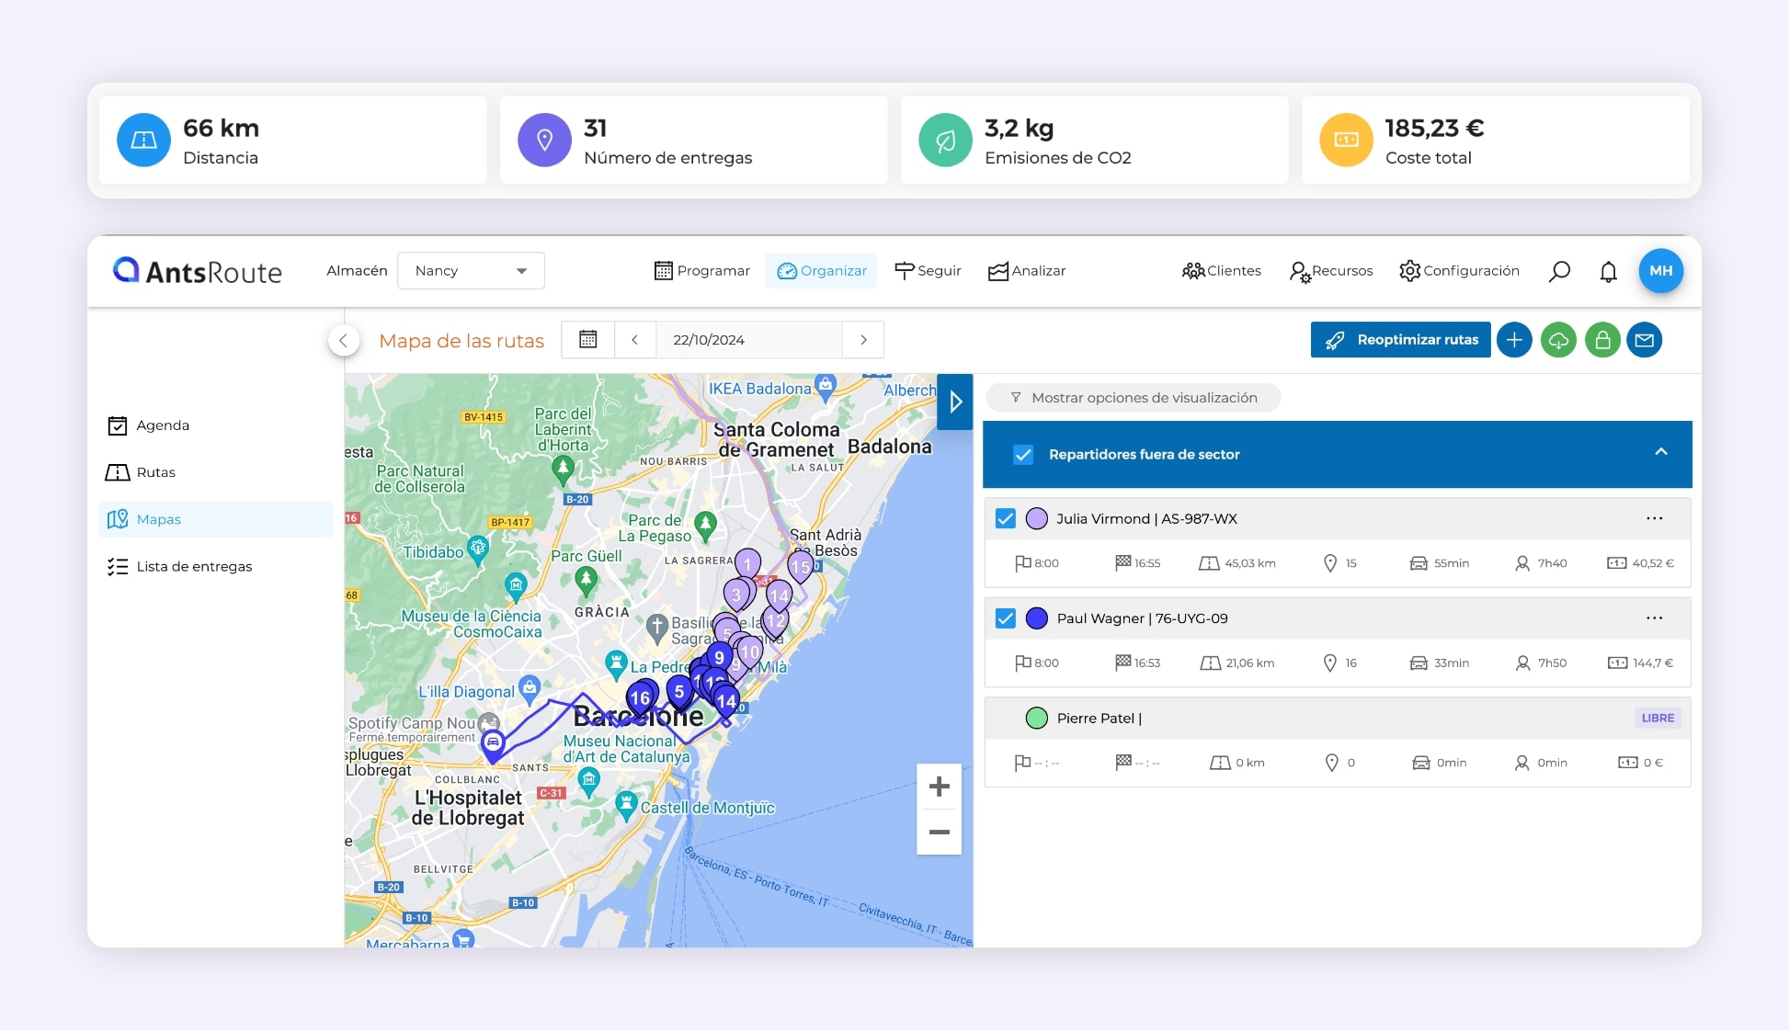
Task: Collapse the Repartidores fuera de sector section
Action: (x=1661, y=452)
